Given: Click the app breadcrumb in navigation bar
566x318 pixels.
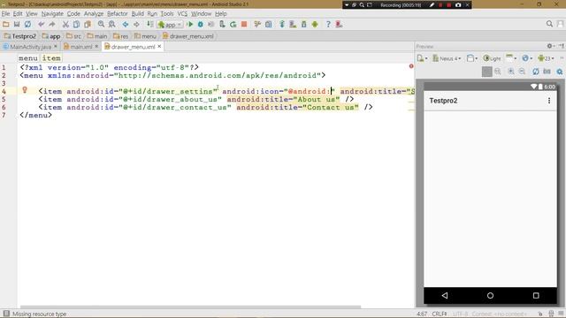Looking at the screenshot, I should click(x=51, y=36).
